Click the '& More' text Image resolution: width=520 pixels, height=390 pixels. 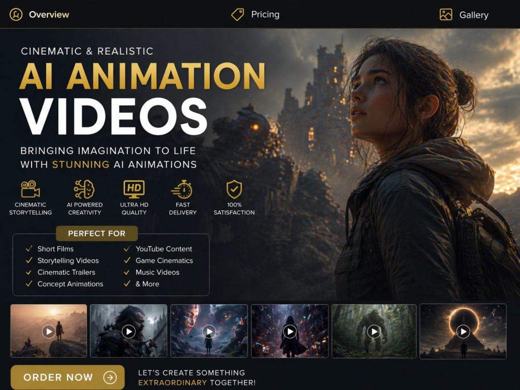click(x=147, y=284)
